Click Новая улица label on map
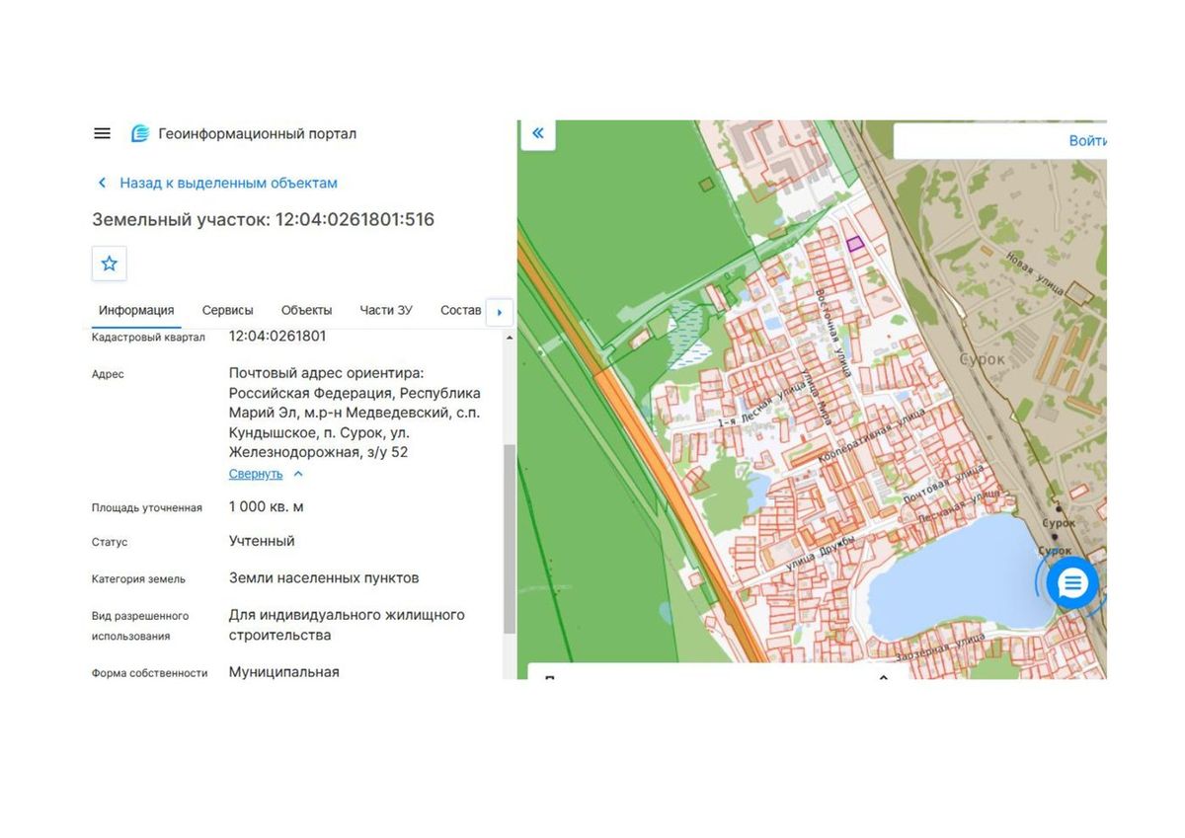 (1035, 272)
